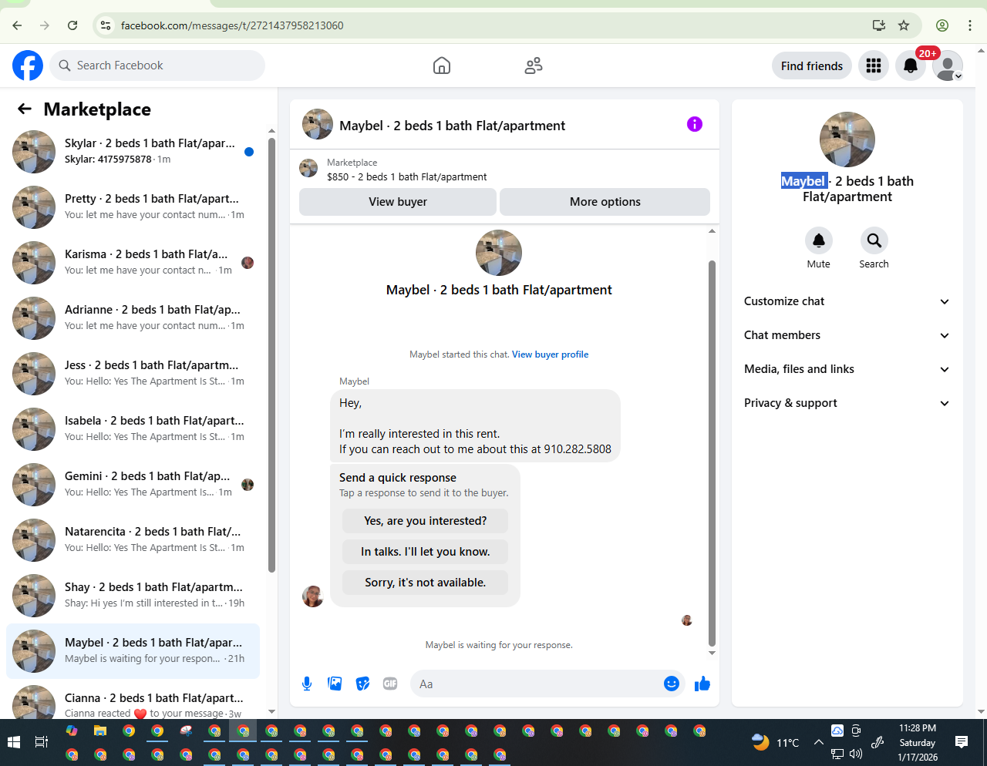Open Isabela conversation in list
987x766 pixels.
coord(133,429)
